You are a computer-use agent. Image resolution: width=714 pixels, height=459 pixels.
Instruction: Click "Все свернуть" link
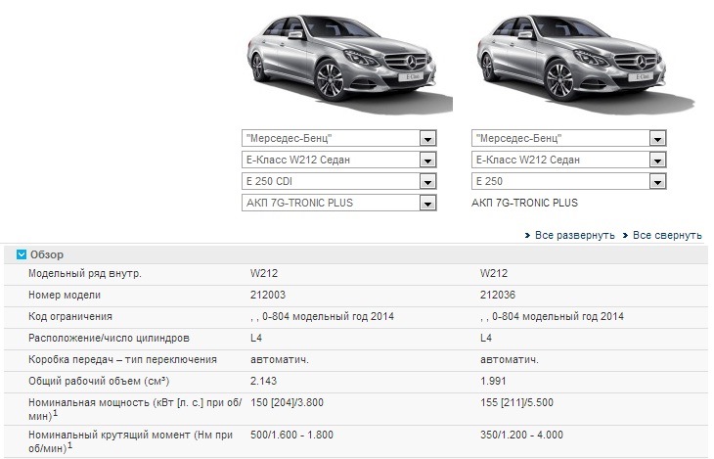(x=667, y=235)
